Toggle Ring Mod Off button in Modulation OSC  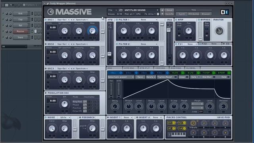pyautogui.click(x=85, y=102)
